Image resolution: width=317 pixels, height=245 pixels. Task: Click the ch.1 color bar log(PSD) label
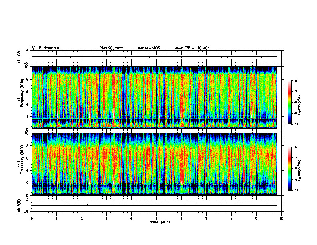coord(300,104)
